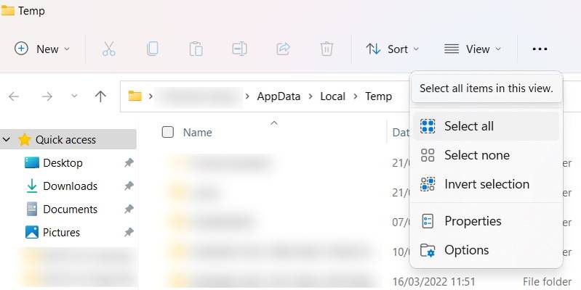581x290 pixels.
Task: Click the Rename icon in toolbar
Action: [x=239, y=49]
